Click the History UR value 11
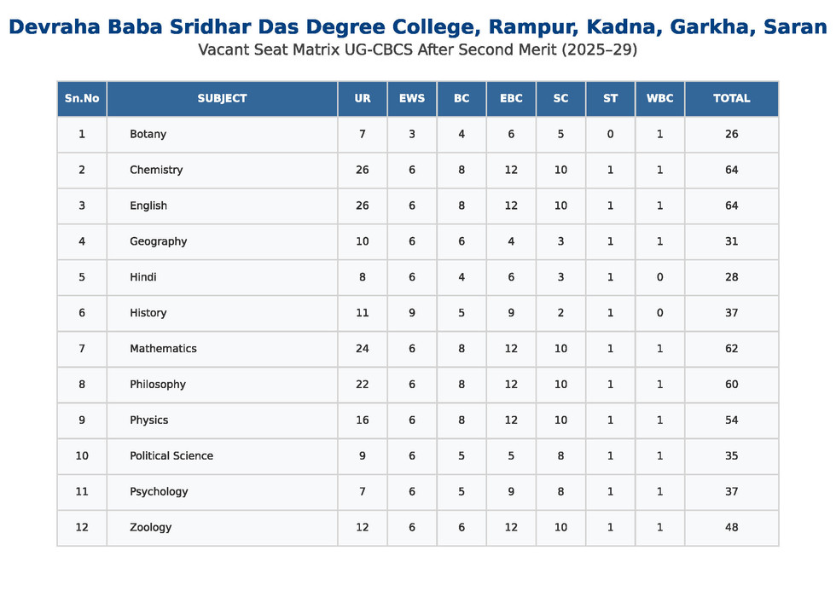The image size is (836, 591). pyautogui.click(x=363, y=313)
